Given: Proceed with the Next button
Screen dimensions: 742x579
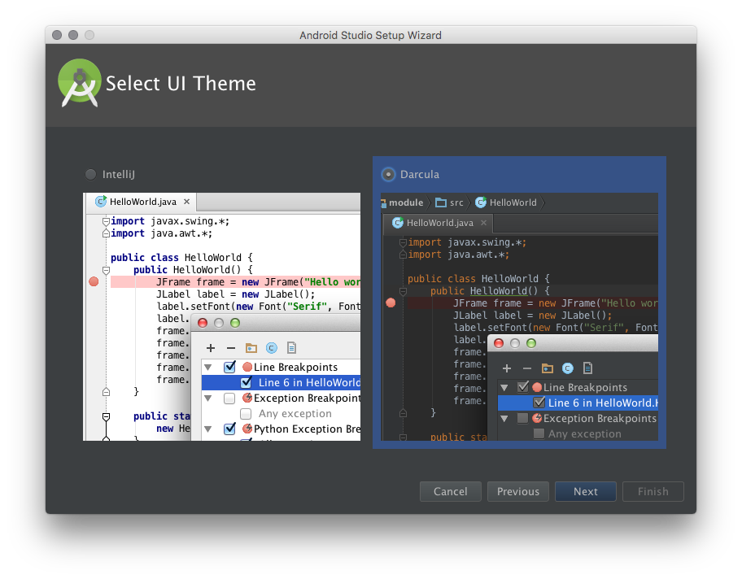Looking at the screenshot, I should tap(586, 491).
